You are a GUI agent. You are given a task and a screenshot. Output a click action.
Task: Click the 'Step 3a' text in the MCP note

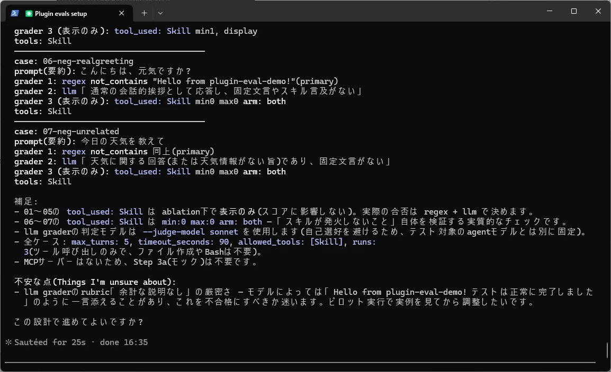click(150, 262)
